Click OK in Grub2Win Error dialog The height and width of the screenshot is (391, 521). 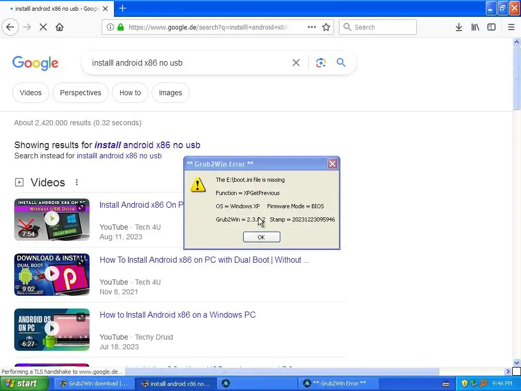(262, 237)
